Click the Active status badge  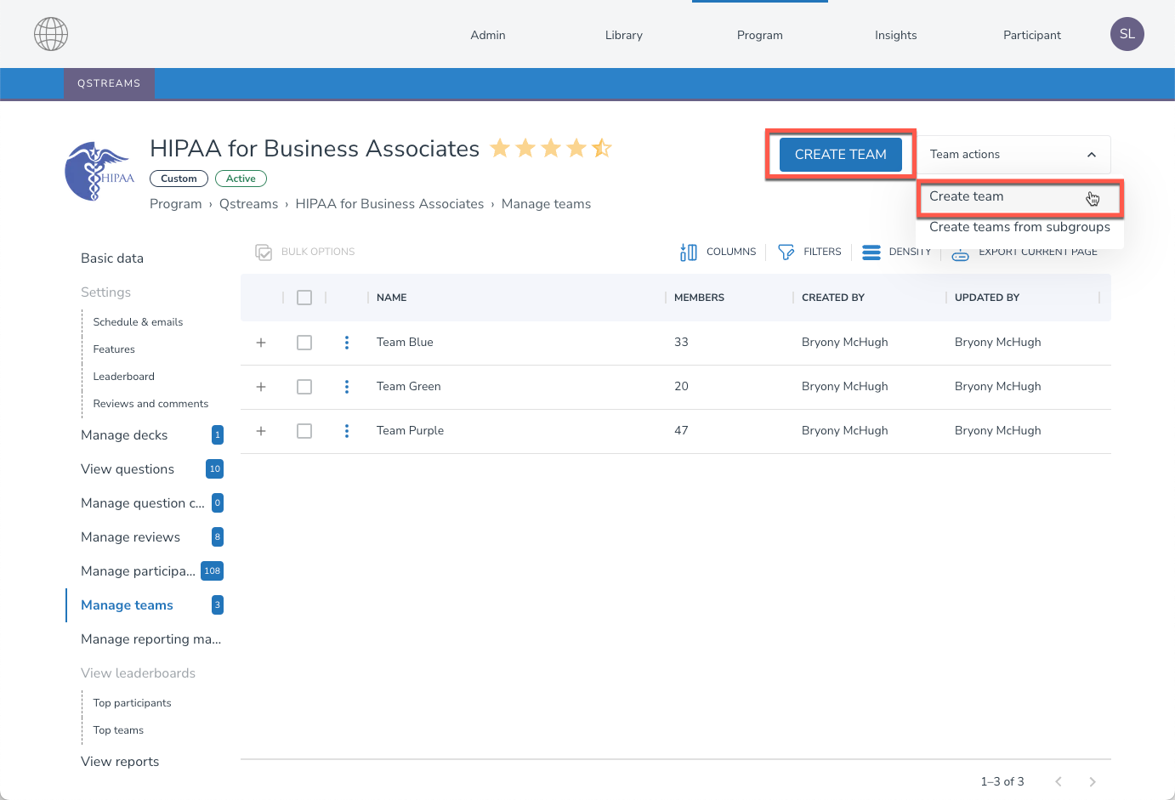point(241,179)
